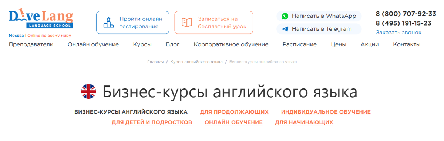The image size is (444, 141).
Task: Open the Расписание menu item
Action: point(300,44)
